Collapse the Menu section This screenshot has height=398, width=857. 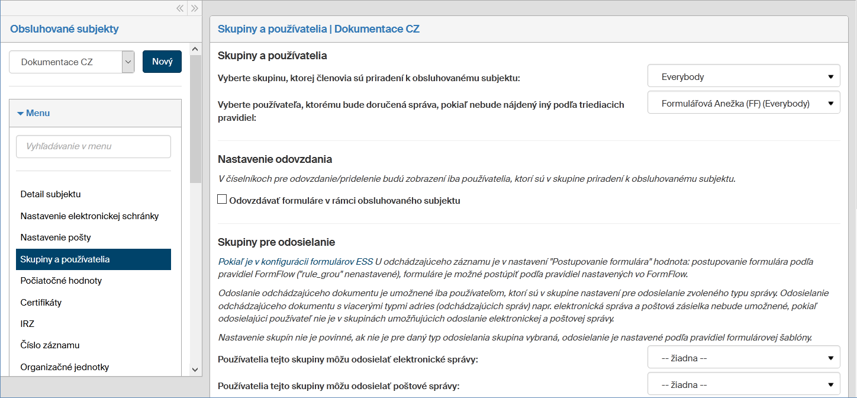click(x=34, y=113)
